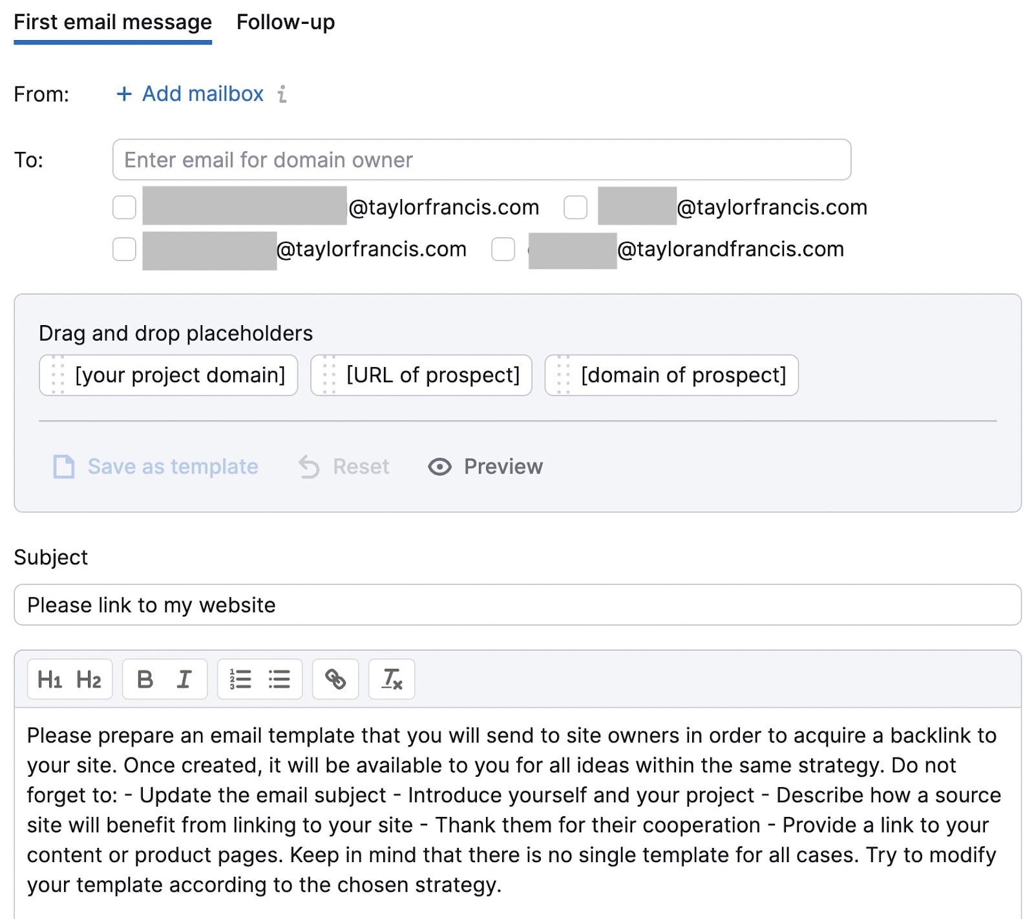Image resolution: width=1034 pixels, height=919 pixels.
Task: Apply Heading 1 formatting
Action: [51, 679]
